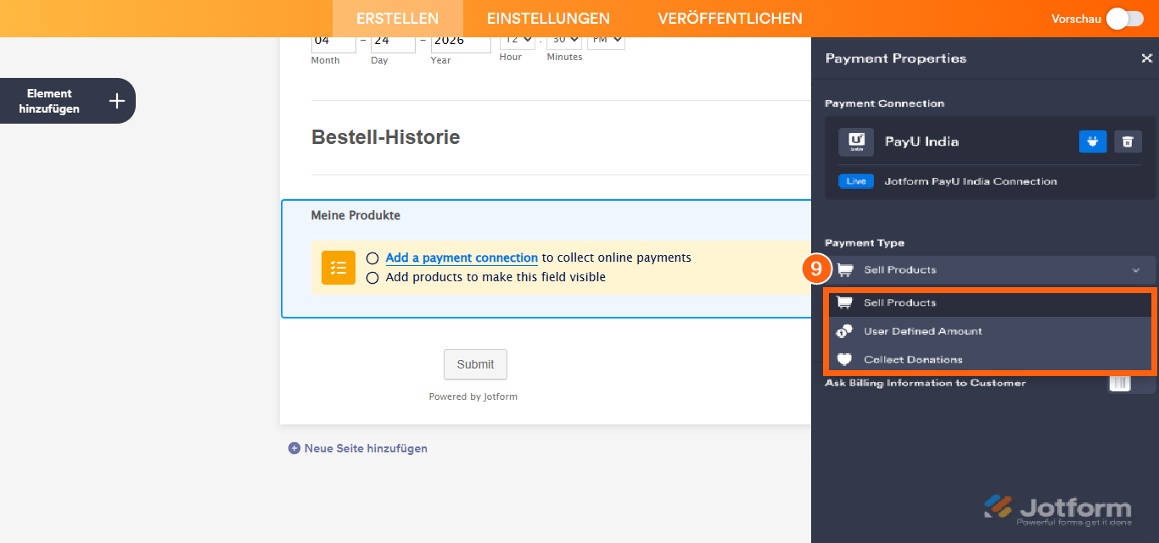Pick the Collect Donations heart icon
Screen dimensions: 1159x543
(x=844, y=358)
